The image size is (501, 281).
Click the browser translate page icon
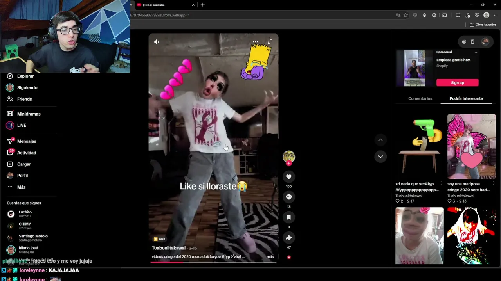pyautogui.click(x=398, y=15)
